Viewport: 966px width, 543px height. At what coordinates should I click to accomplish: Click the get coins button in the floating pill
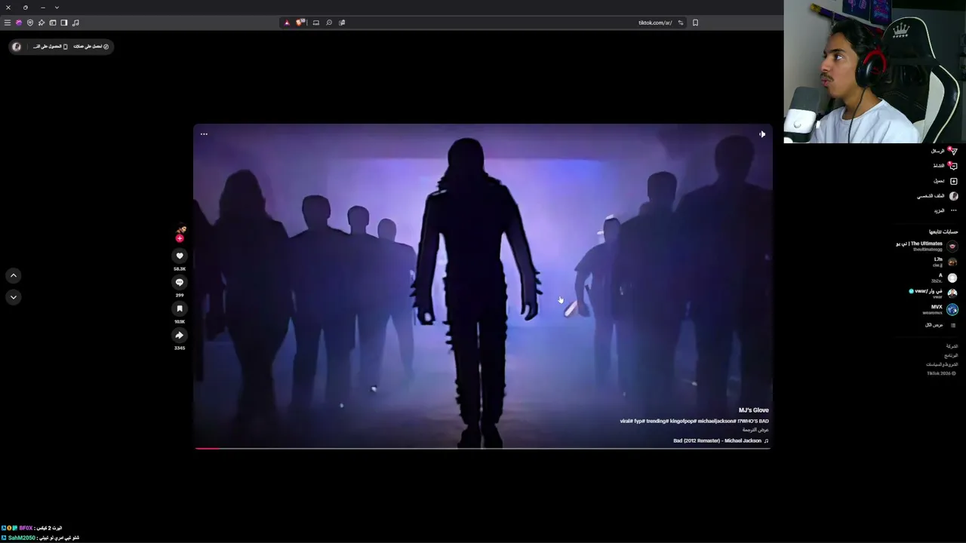[91, 47]
